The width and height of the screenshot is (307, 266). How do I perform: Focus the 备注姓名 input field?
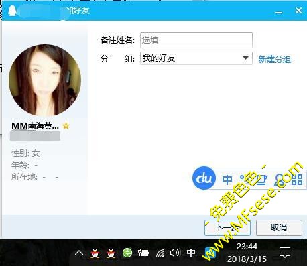(196, 40)
